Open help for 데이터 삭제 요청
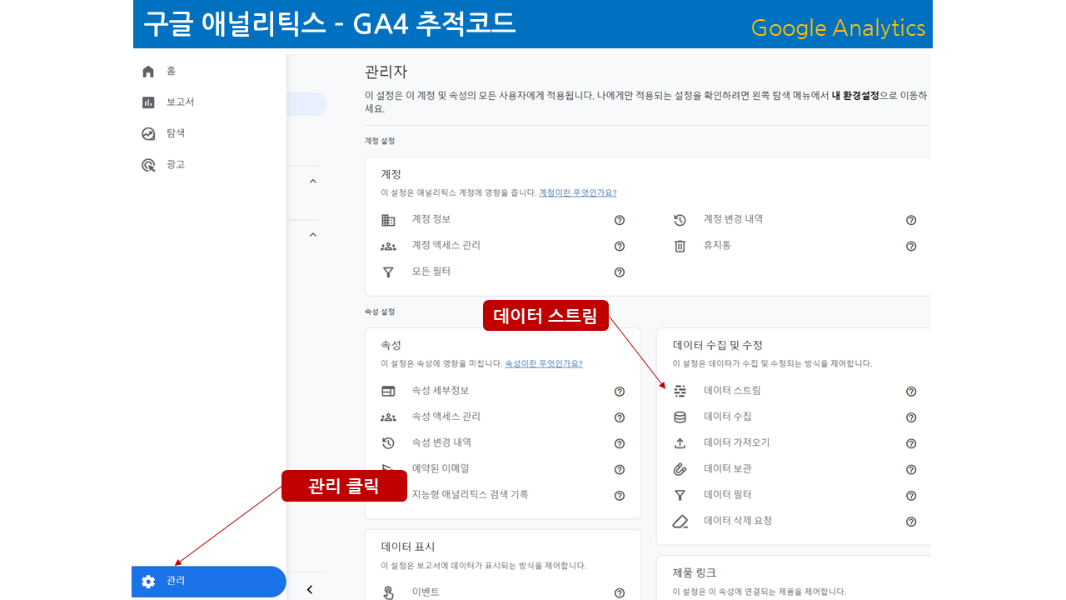This screenshot has height=600, width=1066. [911, 522]
